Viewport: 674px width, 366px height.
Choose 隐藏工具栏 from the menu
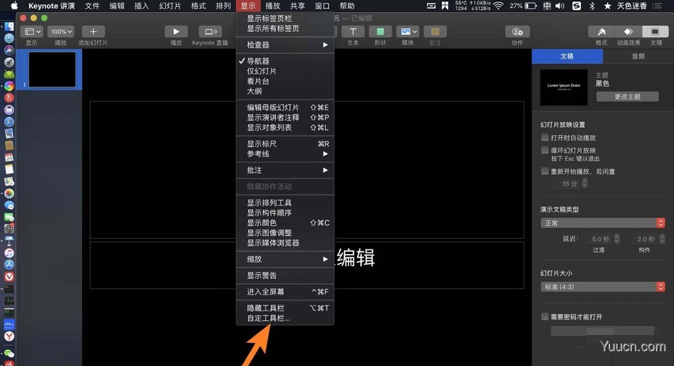click(285, 308)
